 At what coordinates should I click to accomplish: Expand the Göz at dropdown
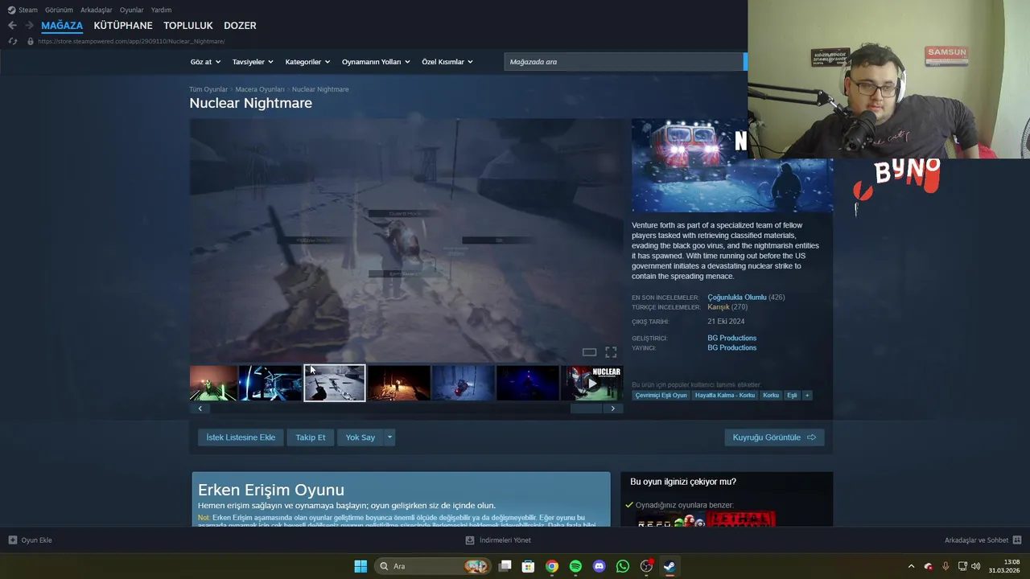point(205,62)
